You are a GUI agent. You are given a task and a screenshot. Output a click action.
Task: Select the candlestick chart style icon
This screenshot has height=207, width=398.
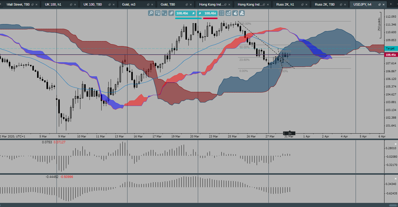click(x=171, y=13)
